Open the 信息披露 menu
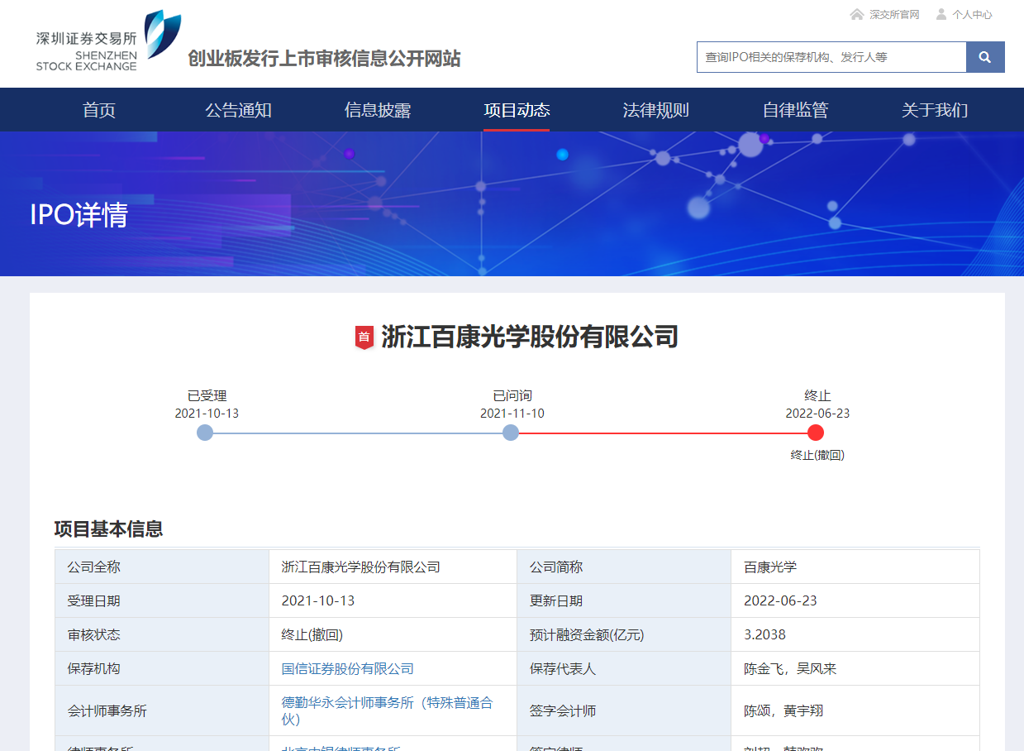Viewport: 1024px width, 751px height. click(378, 110)
